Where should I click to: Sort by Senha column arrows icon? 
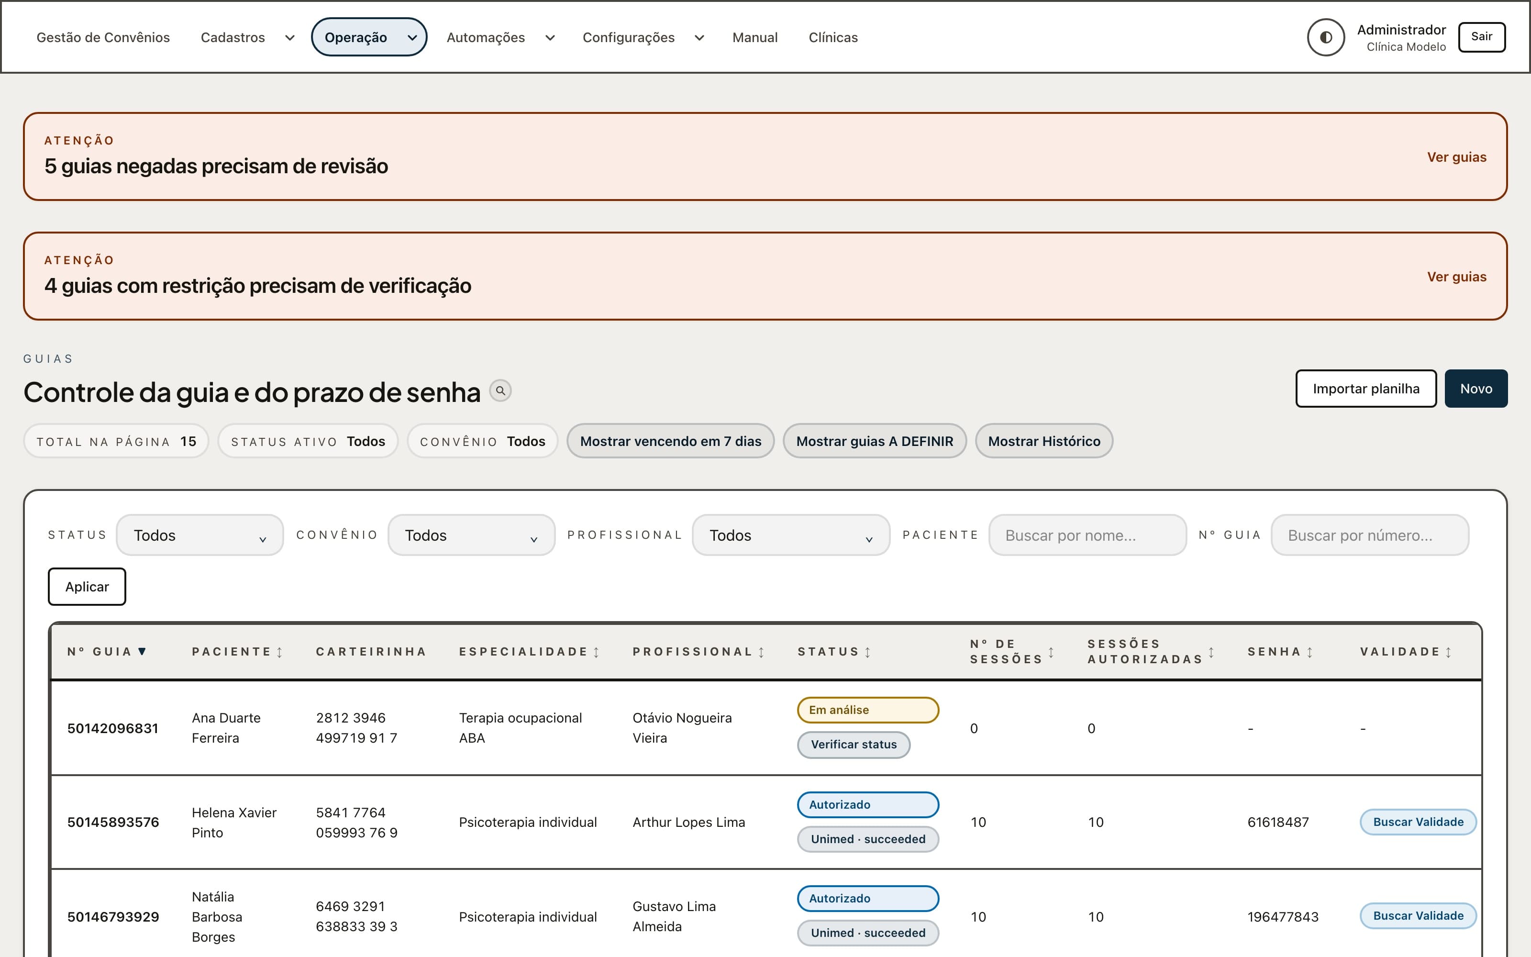point(1309,652)
